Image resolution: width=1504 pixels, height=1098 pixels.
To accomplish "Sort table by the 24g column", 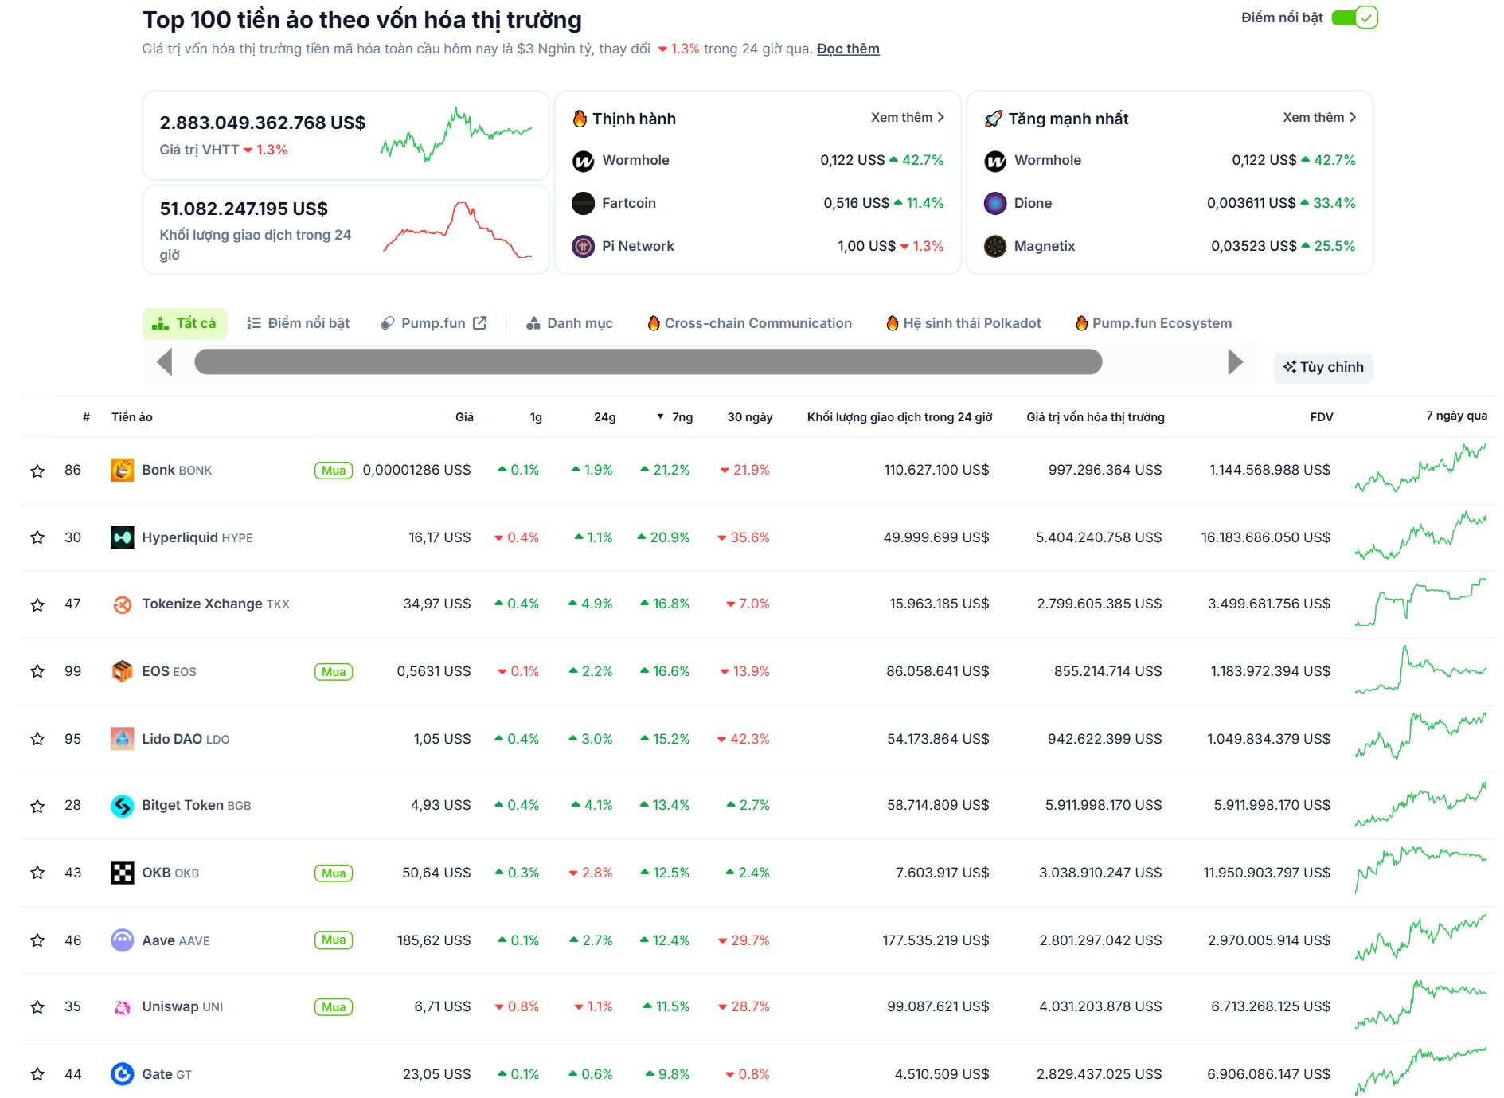I will click(x=604, y=416).
